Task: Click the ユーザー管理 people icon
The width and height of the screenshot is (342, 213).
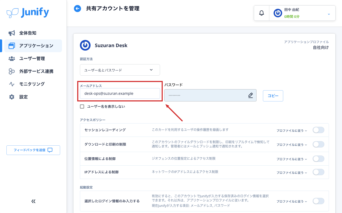Action: point(12,59)
